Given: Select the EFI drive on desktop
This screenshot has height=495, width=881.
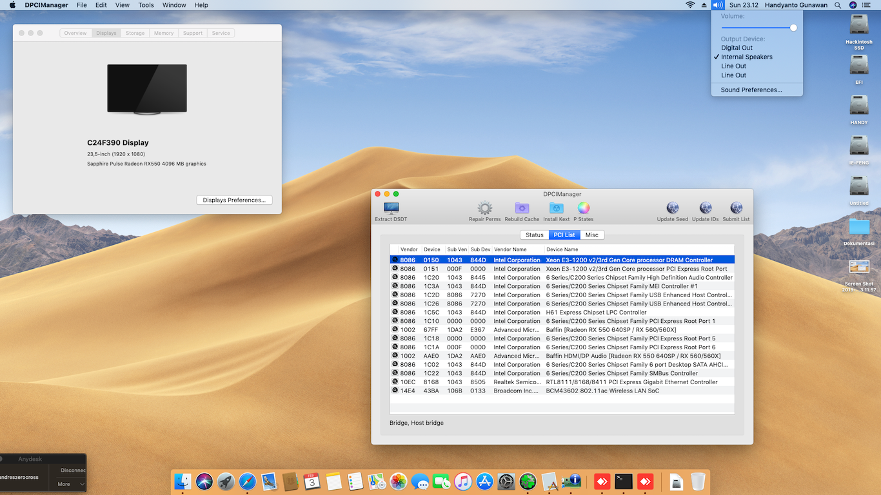Looking at the screenshot, I should click(x=859, y=65).
